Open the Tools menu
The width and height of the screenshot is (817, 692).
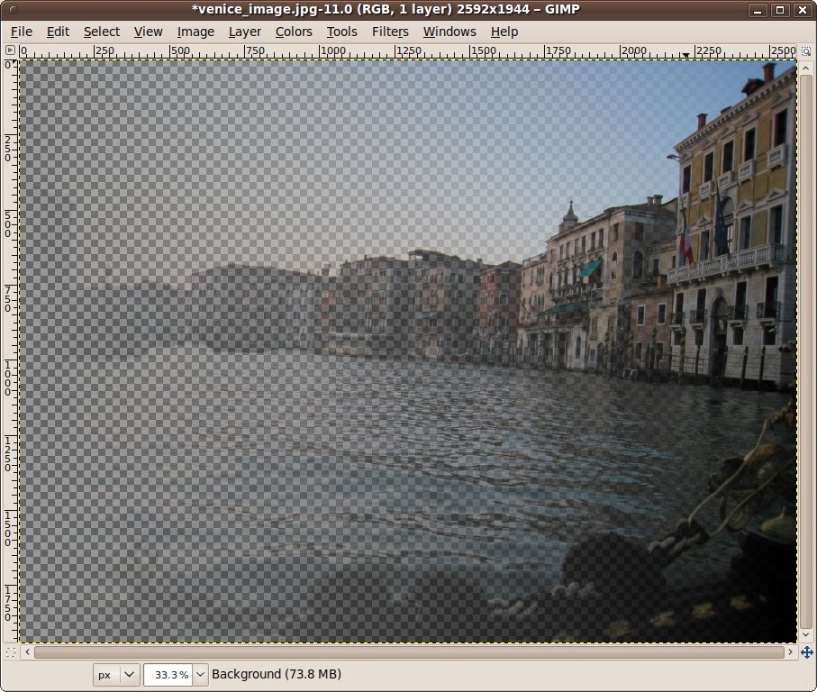point(341,32)
